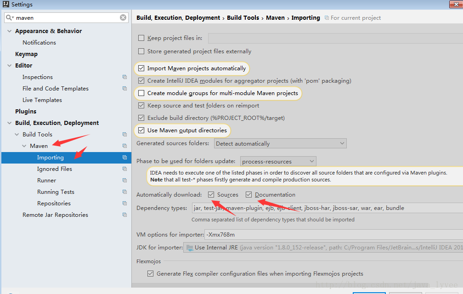463x294 pixels.
Task: Select Runner under Maven
Action: 47,181
